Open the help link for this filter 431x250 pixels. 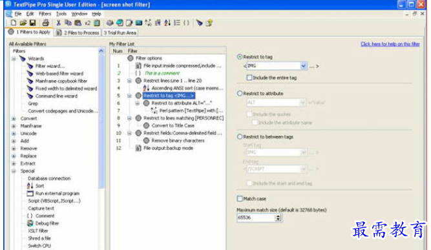pos(390,44)
